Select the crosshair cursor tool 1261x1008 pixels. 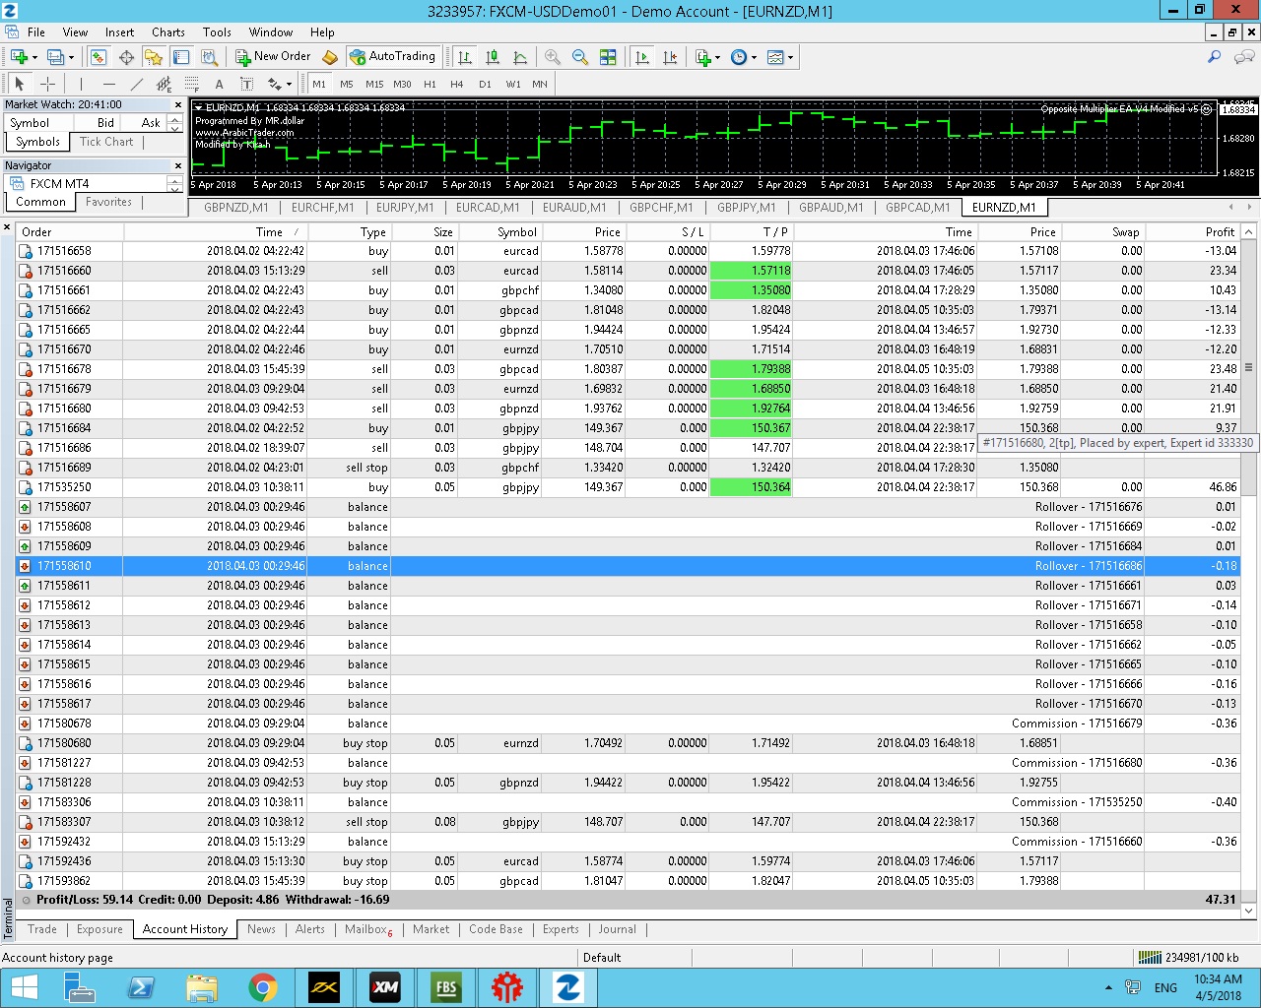point(47,85)
